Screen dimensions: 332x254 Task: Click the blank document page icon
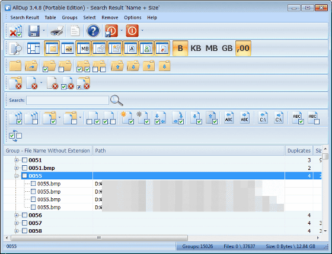[75, 31]
